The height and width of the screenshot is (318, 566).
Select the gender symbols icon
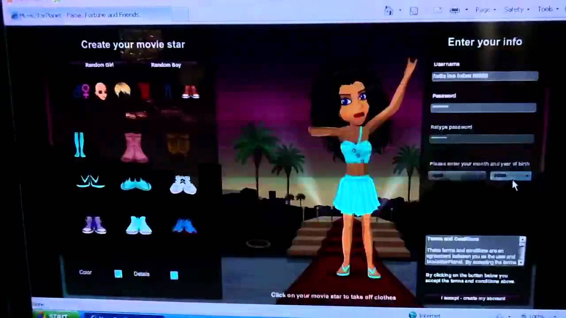83,91
